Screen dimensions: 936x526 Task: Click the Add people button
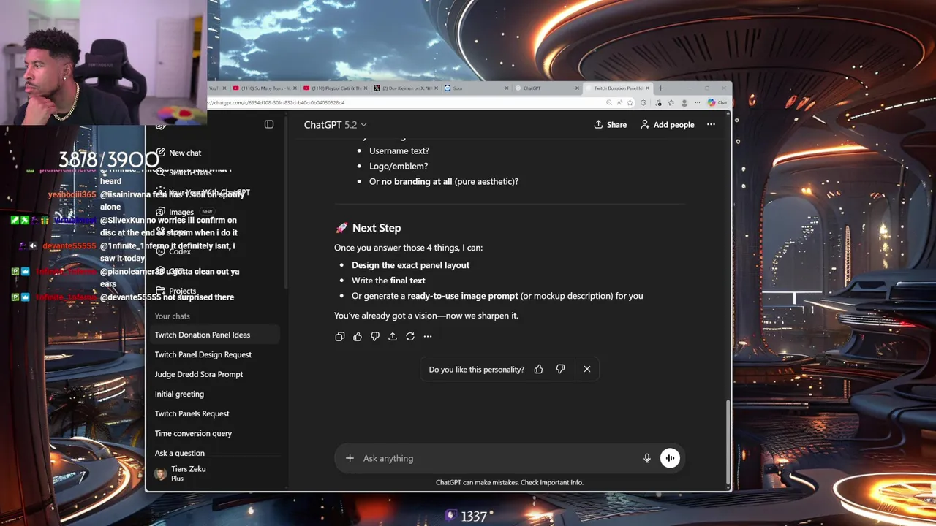[667, 125]
